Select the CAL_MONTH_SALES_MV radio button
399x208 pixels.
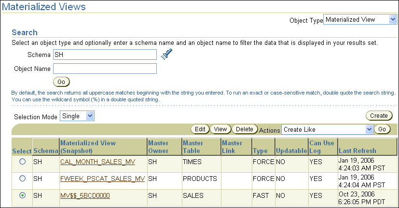pyautogui.click(x=22, y=163)
